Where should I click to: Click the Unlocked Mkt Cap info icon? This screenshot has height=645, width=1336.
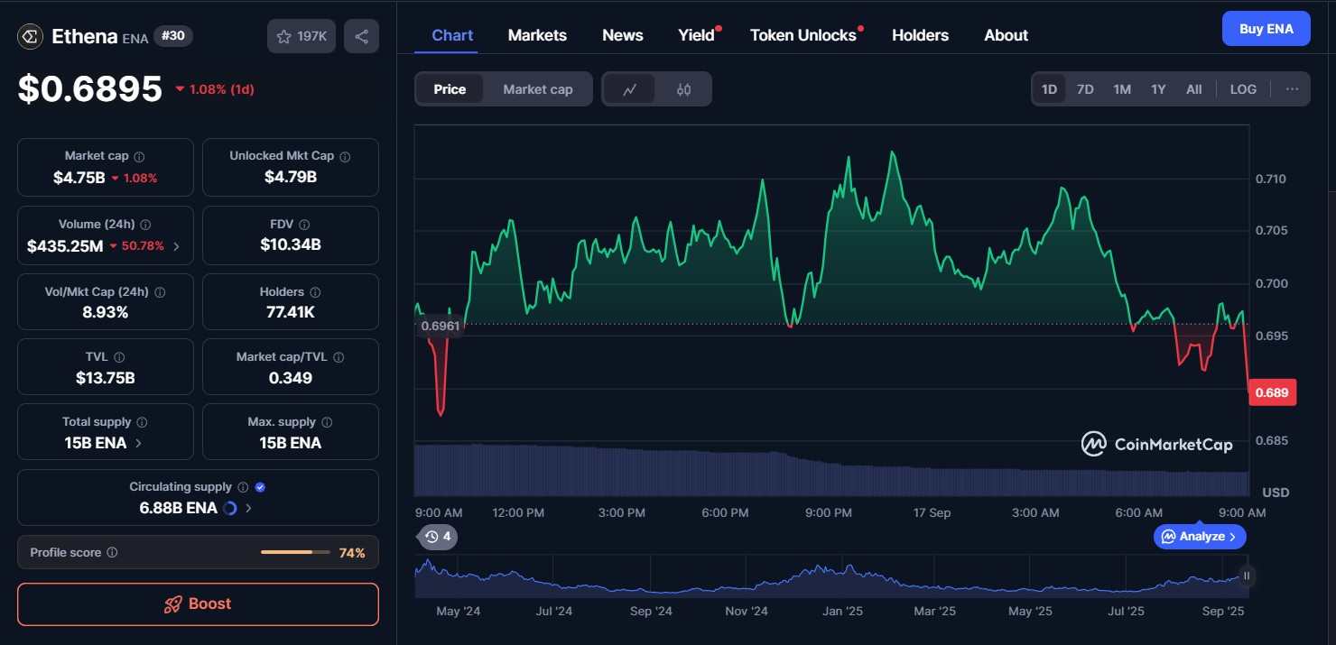pos(345,156)
